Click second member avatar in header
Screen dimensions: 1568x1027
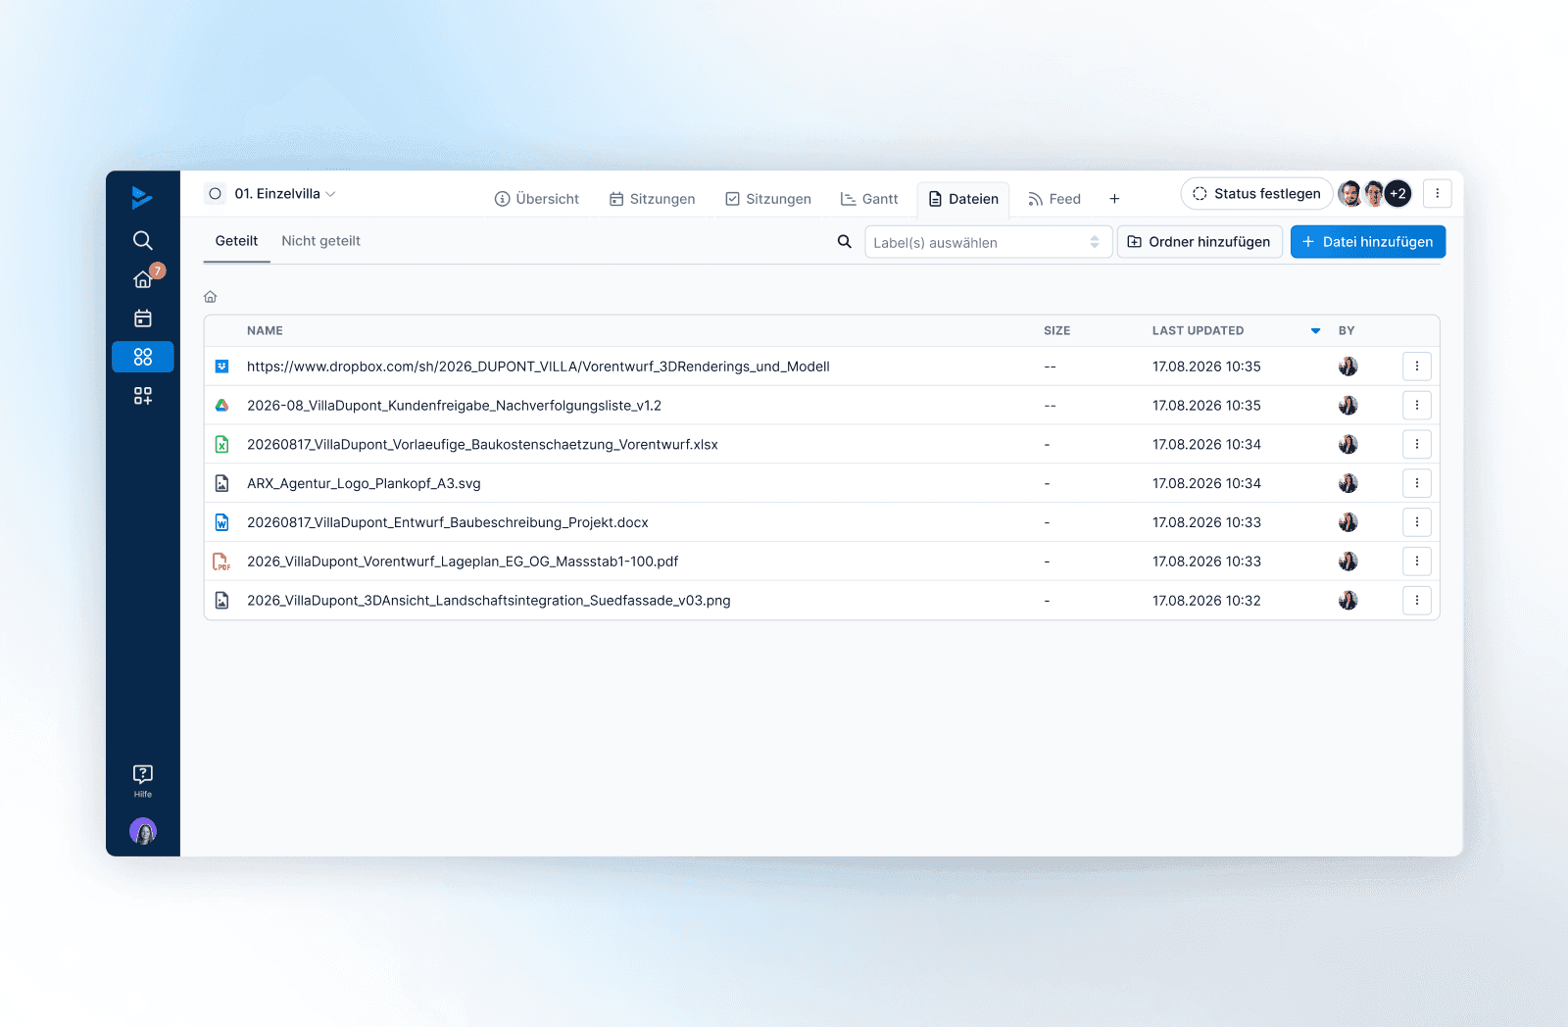pyautogui.click(x=1374, y=194)
